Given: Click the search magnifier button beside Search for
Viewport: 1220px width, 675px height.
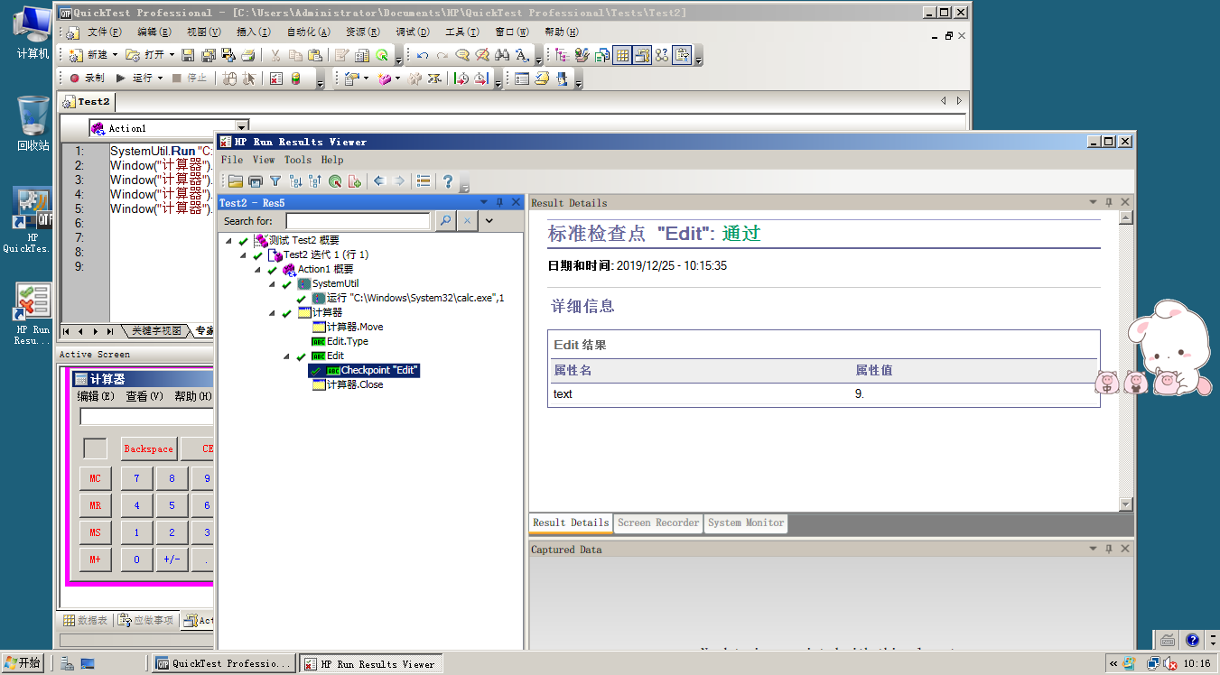Looking at the screenshot, I should (x=445, y=220).
